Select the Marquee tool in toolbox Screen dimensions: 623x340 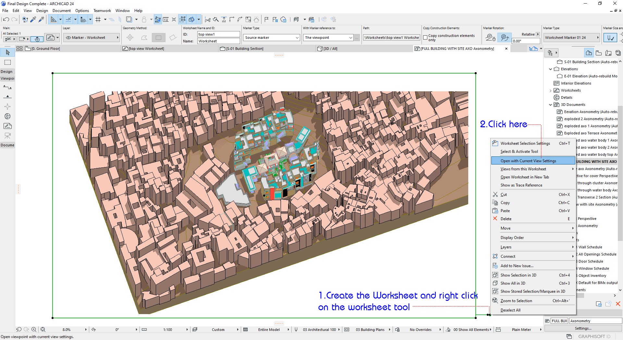pos(8,62)
